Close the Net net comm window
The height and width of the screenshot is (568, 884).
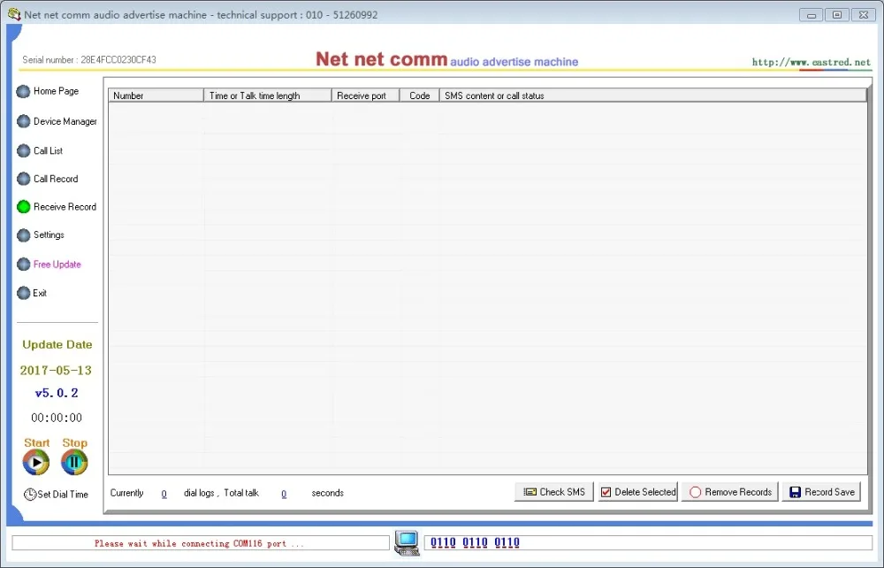[x=863, y=15]
